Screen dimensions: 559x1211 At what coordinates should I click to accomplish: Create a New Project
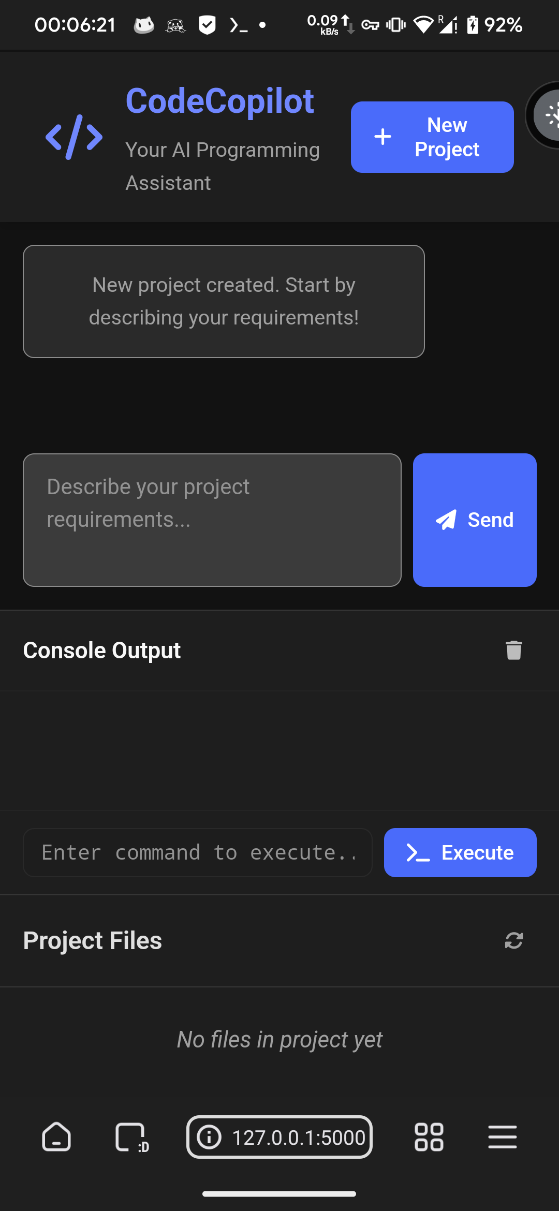click(432, 137)
